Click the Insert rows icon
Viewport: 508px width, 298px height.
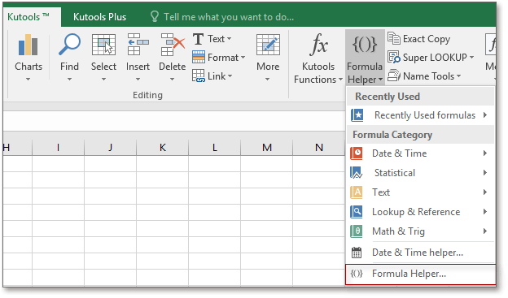[138, 45]
